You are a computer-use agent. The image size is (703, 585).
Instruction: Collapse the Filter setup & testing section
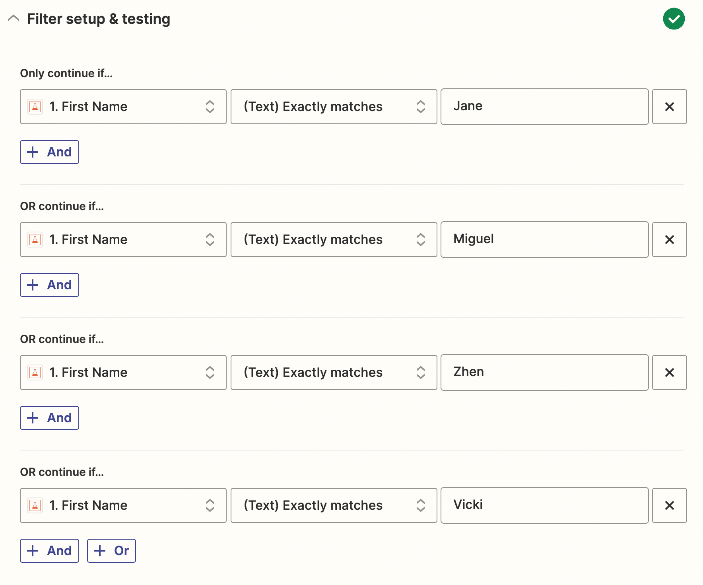14,19
